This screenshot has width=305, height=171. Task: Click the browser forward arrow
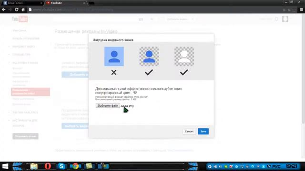[10, 9]
